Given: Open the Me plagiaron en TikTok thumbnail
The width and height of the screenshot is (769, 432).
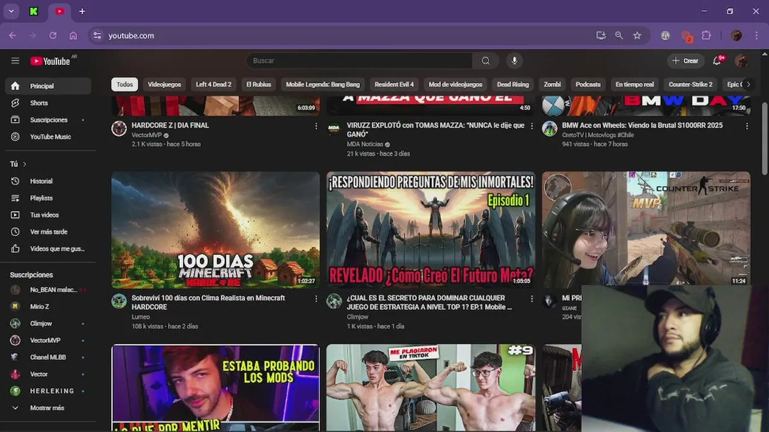Looking at the screenshot, I should point(431,388).
